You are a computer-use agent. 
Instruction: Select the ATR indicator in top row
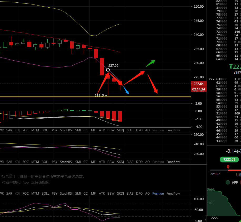tap(102, 130)
